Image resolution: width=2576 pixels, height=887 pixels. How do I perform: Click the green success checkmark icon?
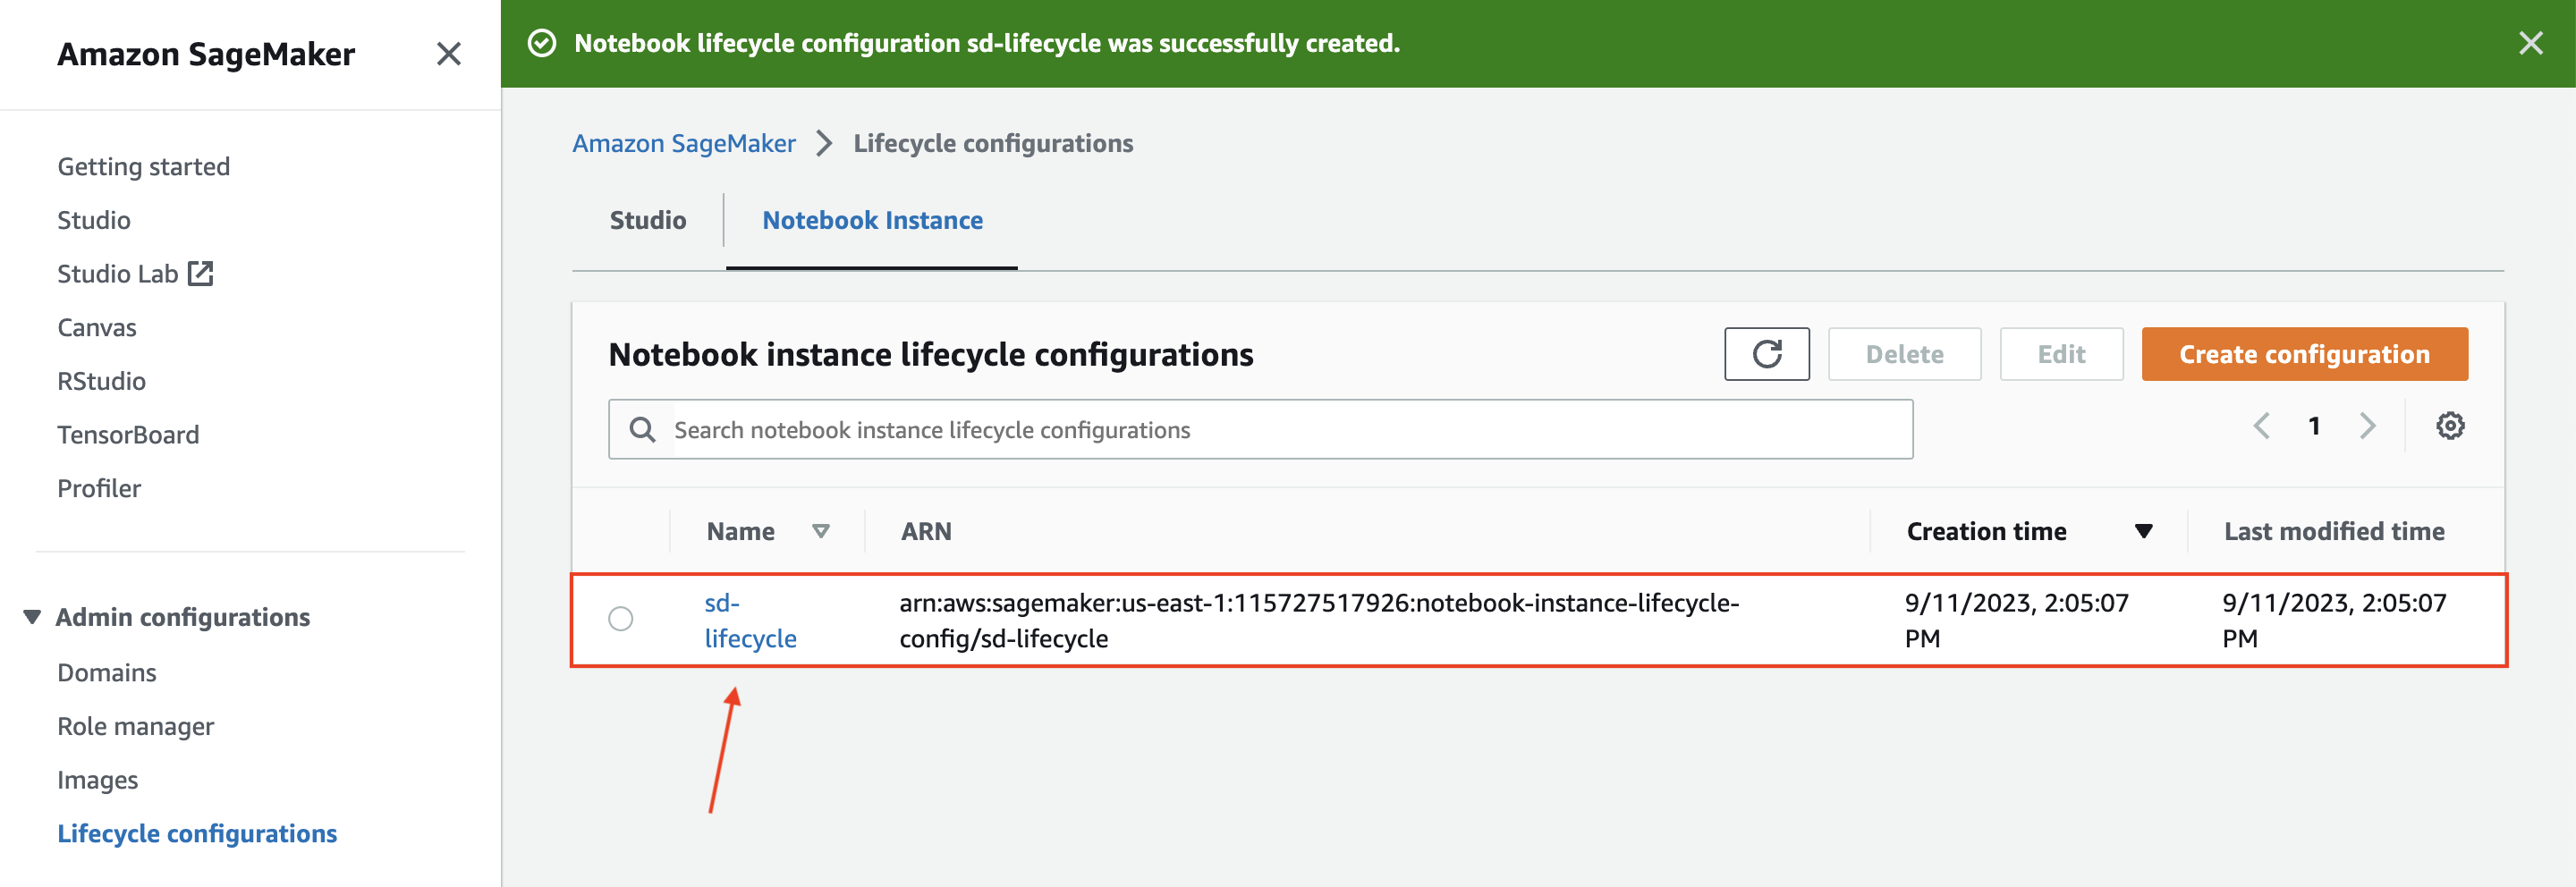(541, 43)
